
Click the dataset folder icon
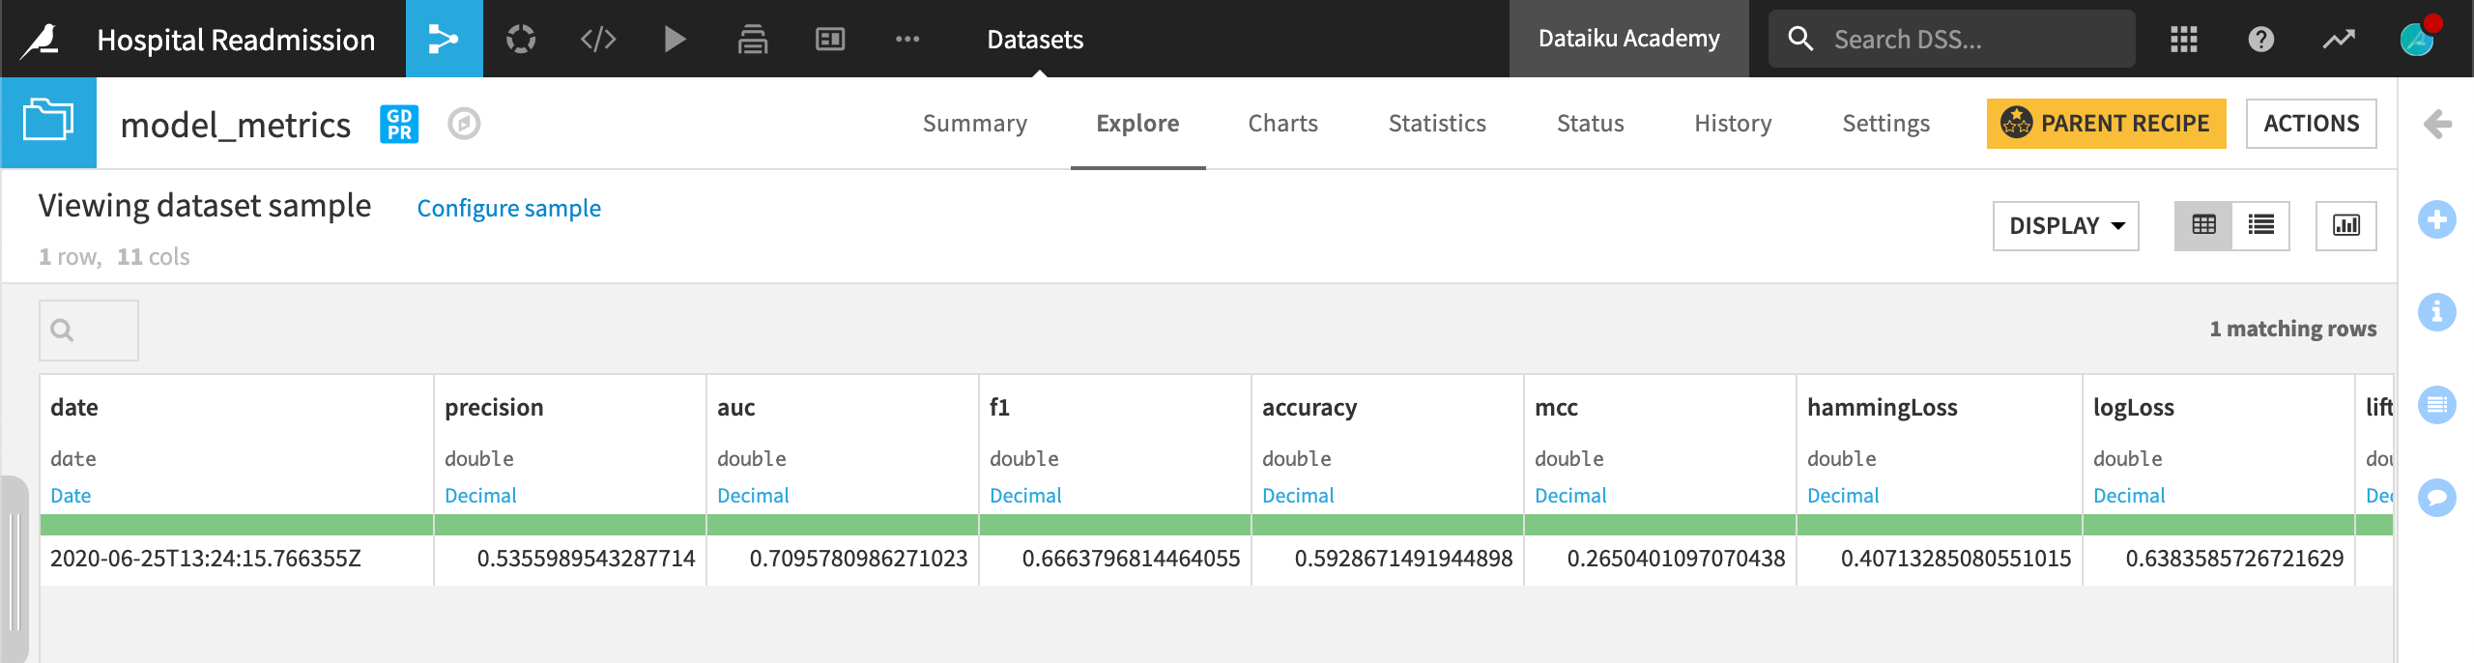point(48,123)
